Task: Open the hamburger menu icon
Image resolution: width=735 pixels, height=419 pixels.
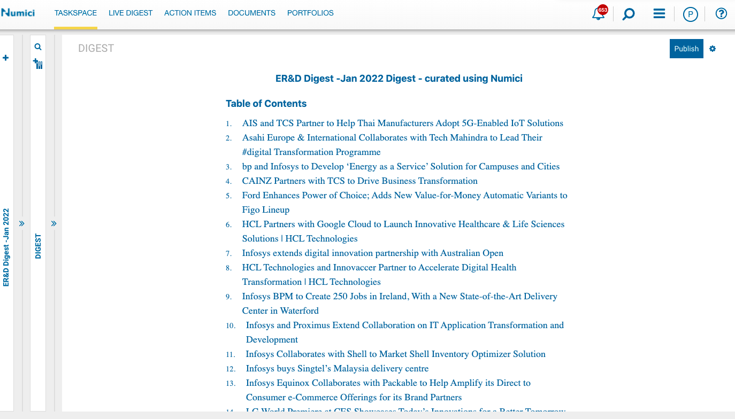Action: point(659,13)
